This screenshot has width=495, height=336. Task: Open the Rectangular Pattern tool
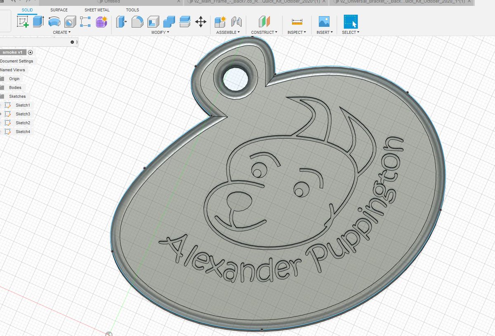coord(85,22)
